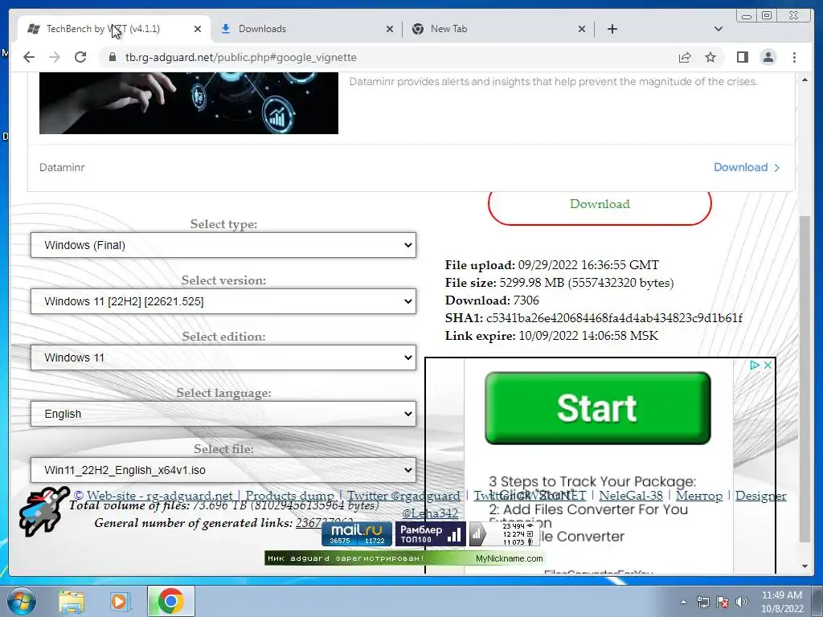Open the network tray icon
Image resolution: width=823 pixels, height=617 pixels.
click(x=702, y=602)
